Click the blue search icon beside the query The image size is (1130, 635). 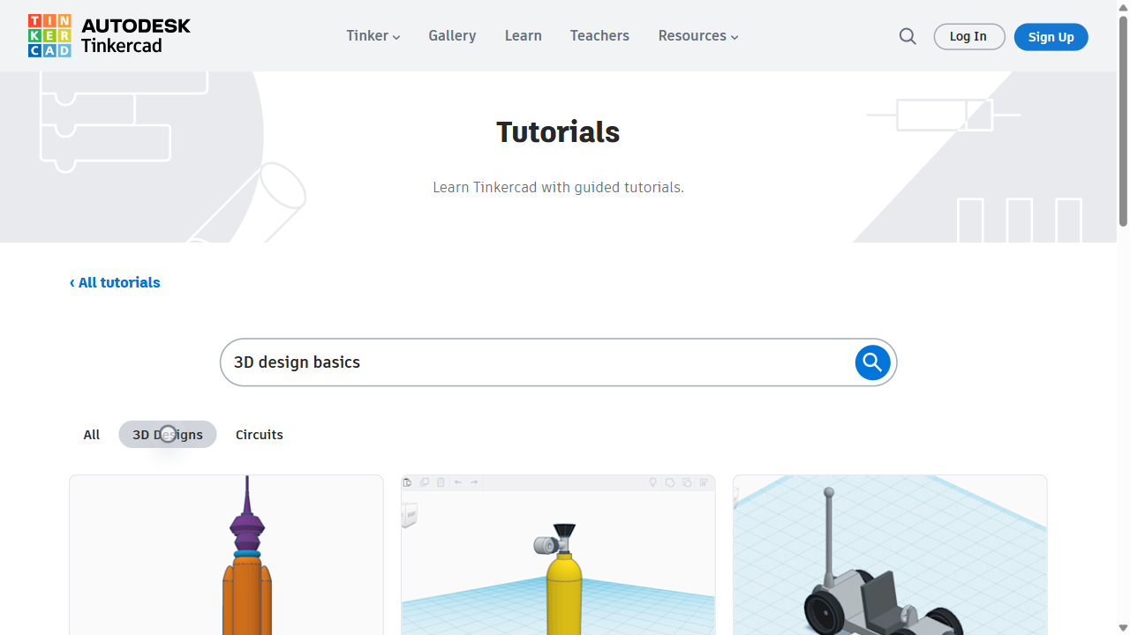click(x=872, y=362)
